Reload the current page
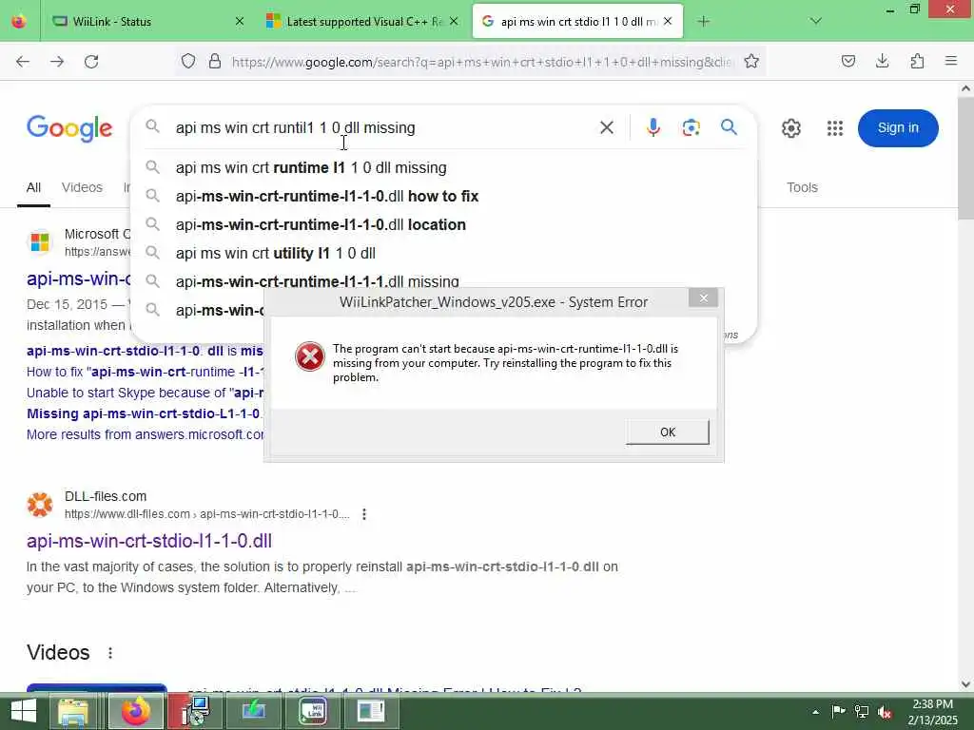Screen dimensions: 974x730 click(91, 62)
